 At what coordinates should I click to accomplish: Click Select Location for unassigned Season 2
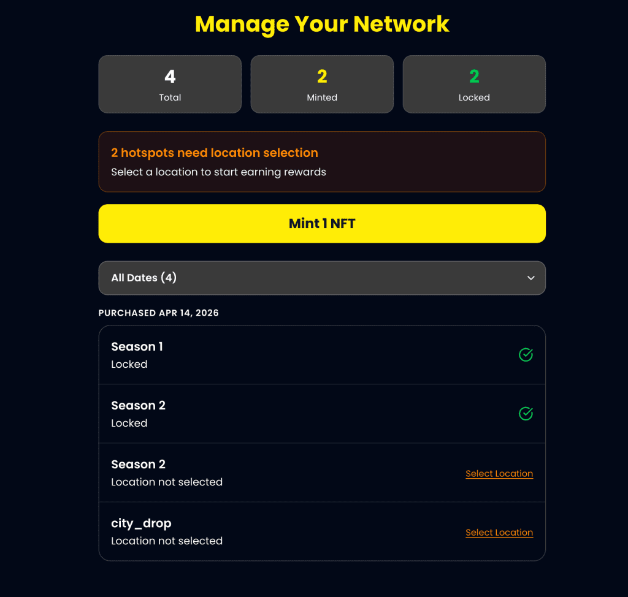coord(499,474)
